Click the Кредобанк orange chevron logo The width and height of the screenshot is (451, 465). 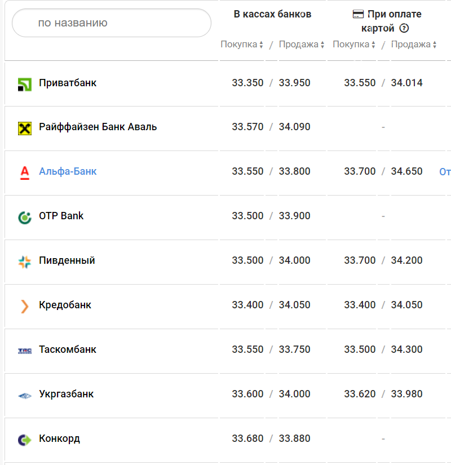(25, 307)
